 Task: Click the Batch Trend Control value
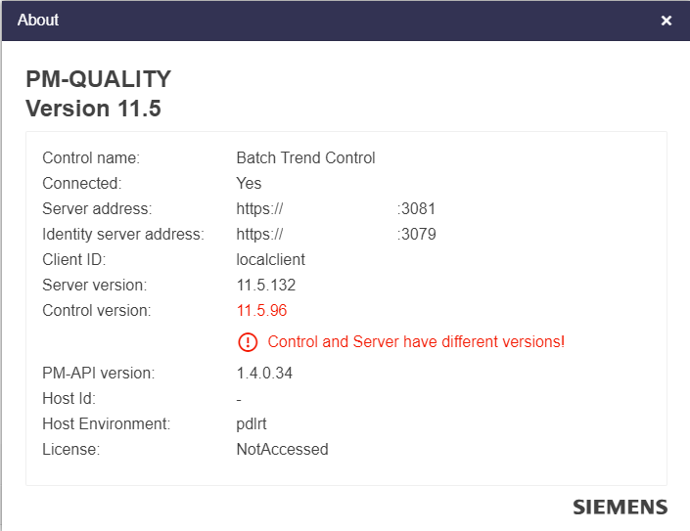pyautogui.click(x=305, y=158)
